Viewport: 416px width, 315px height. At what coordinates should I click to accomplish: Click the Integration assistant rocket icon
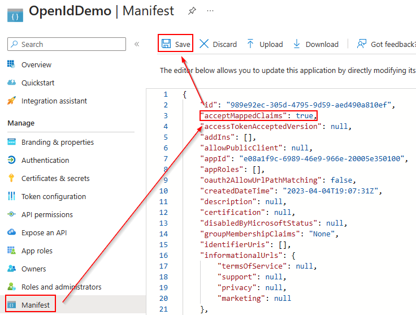point(11,101)
